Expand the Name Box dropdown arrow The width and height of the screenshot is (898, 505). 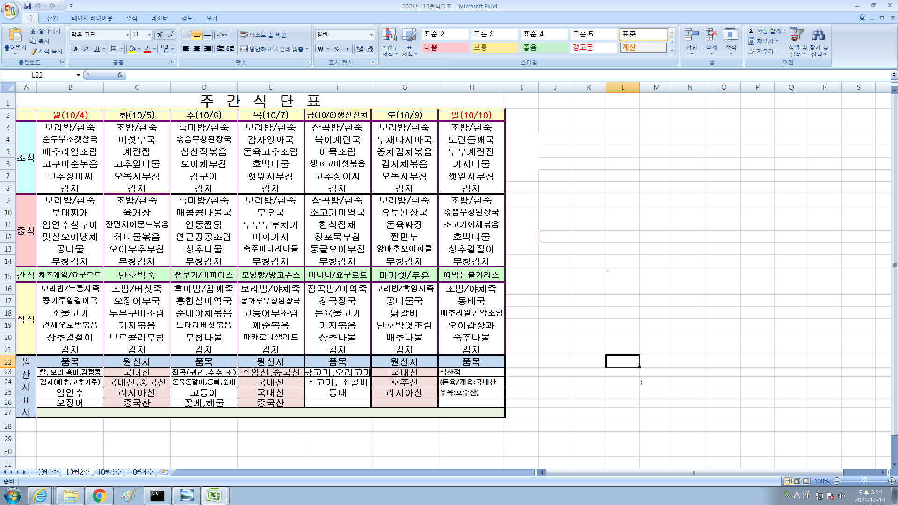(78, 75)
